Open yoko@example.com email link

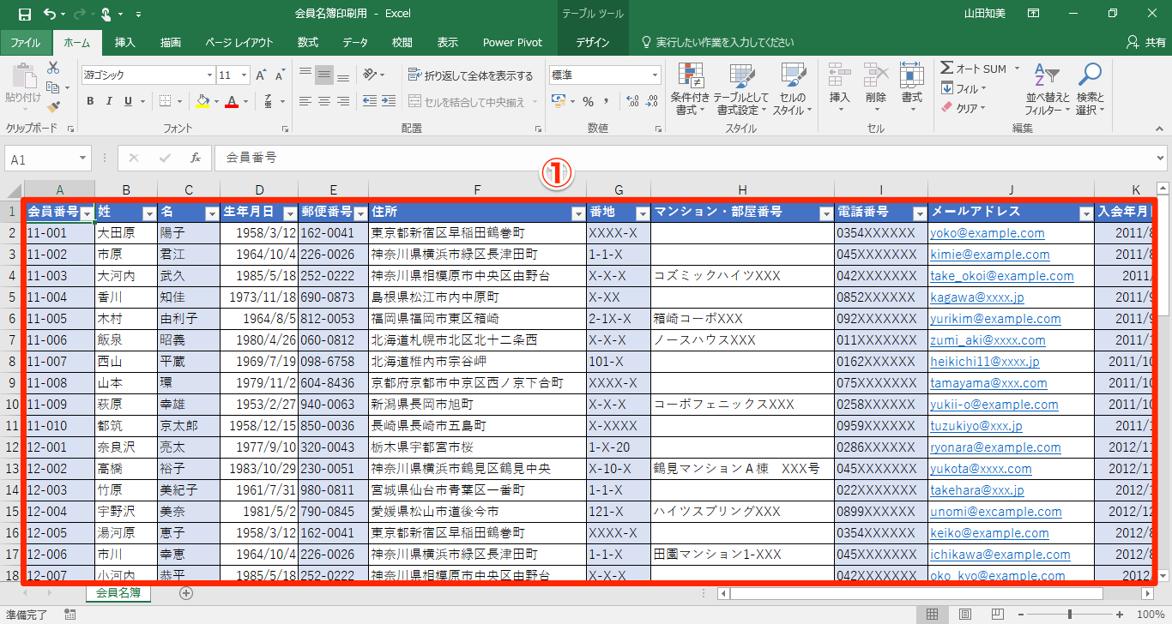(988, 233)
